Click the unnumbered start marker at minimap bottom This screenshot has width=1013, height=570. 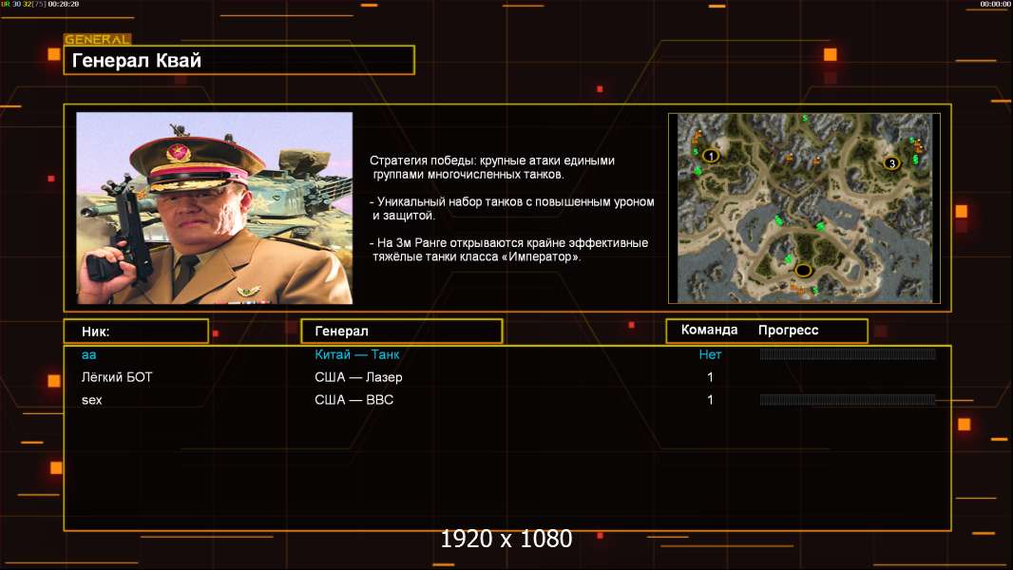click(803, 271)
